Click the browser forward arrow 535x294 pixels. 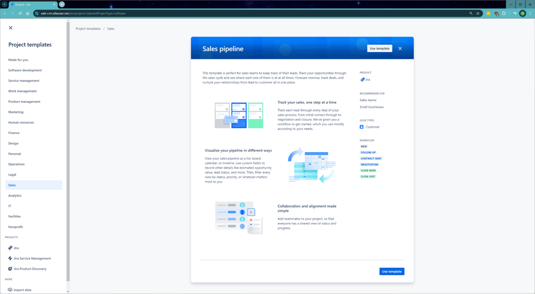12,13
